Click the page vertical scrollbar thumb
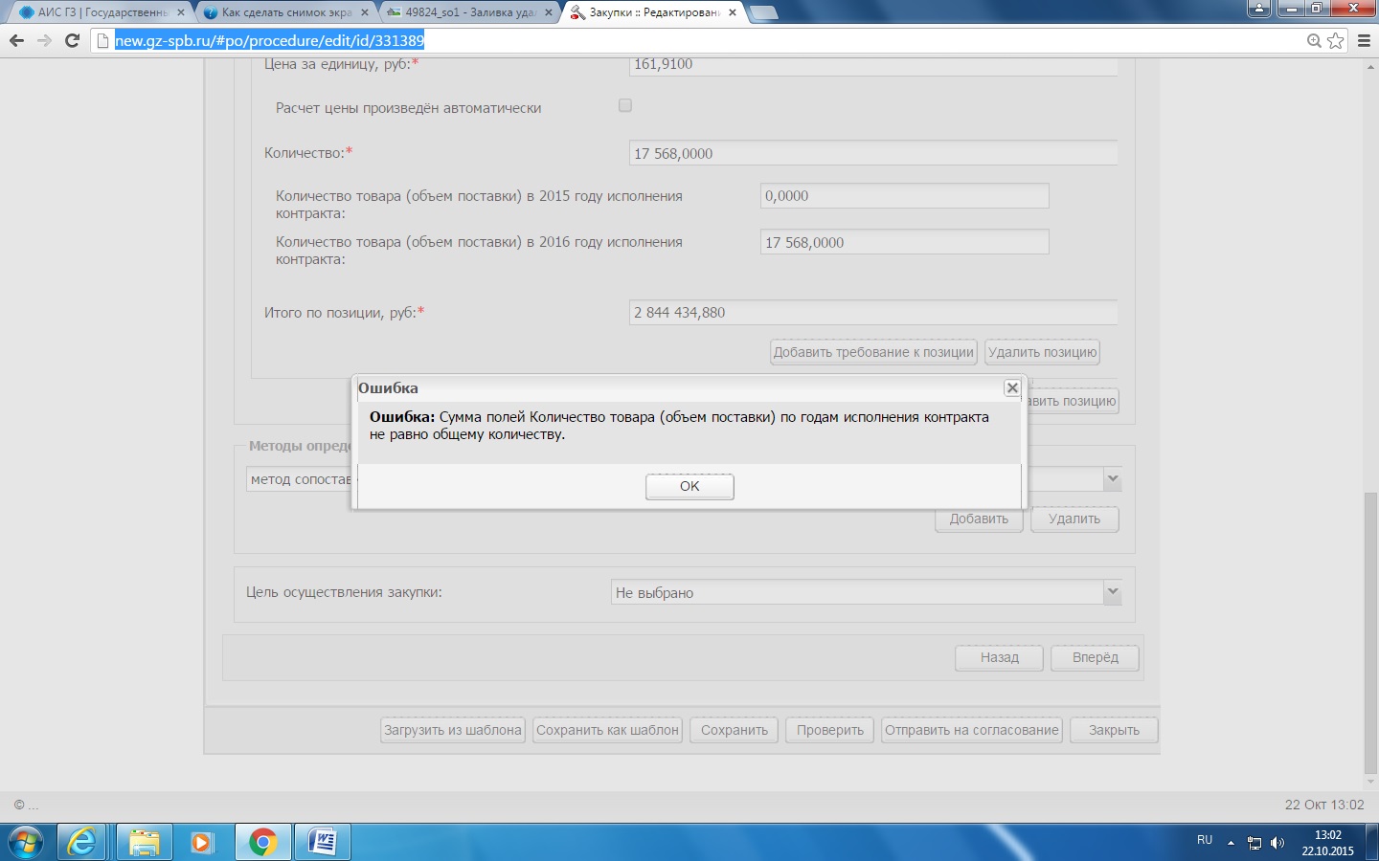Image resolution: width=1379 pixels, height=861 pixels. click(1370, 631)
